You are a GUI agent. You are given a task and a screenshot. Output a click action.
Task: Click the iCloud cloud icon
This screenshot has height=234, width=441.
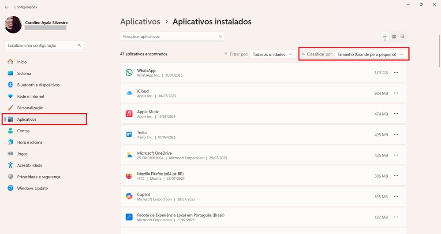pyautogui.click(x=129, y=93)
